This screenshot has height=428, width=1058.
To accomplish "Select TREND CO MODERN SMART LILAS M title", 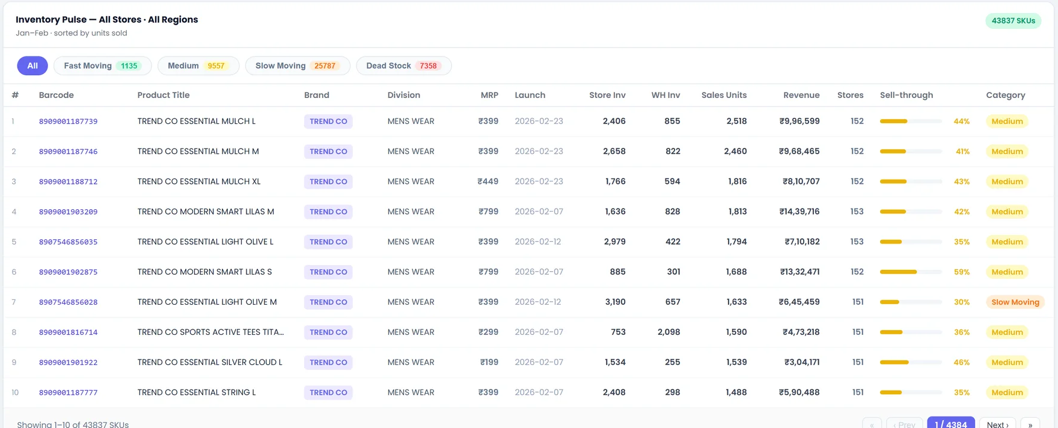I will click(x=206, y=212).
